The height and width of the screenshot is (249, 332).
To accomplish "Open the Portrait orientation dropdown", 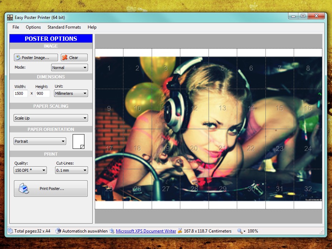I will pos(40,141).
